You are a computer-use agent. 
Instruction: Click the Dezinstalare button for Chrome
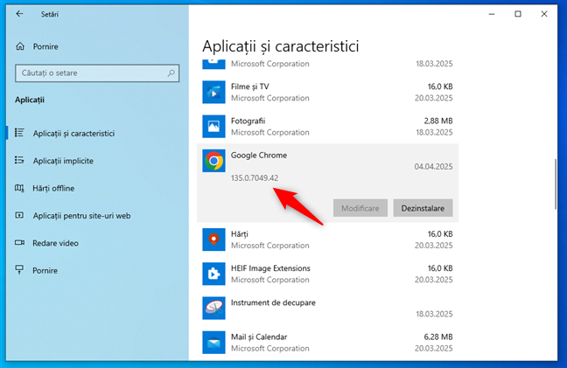point(423,208)
